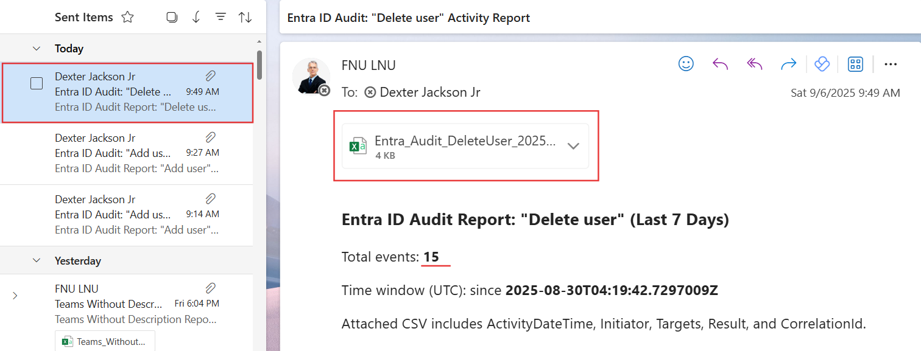Open the Copilot apps icon
This screenshot has width=921, height=351.
(822, 64)
